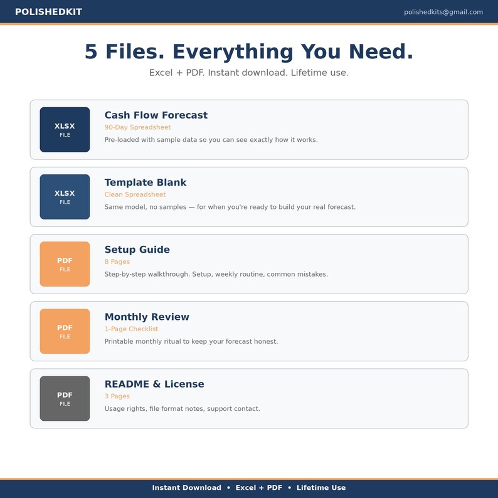Click the 8 Pages subtitle

click(x=117, y=262)
